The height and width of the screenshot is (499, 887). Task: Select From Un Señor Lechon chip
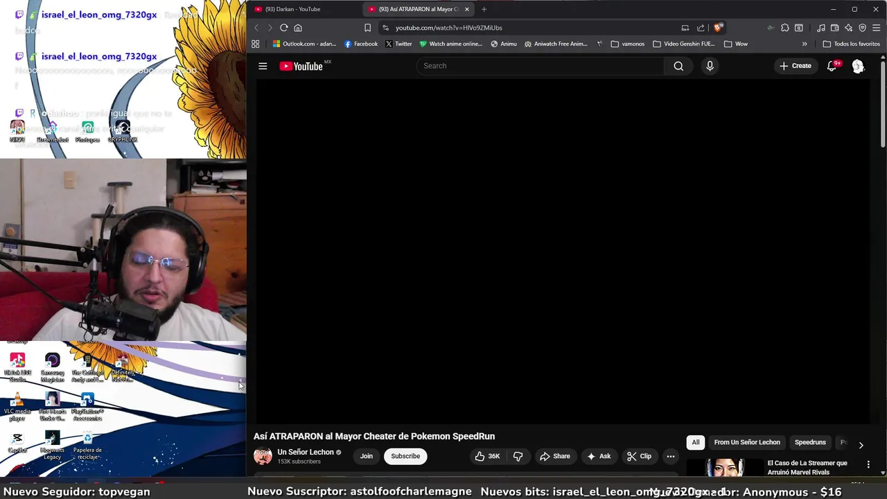click(x=747, y=442)
